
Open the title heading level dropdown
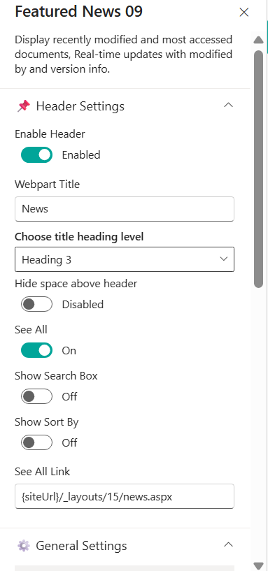[x=125, y=259]
